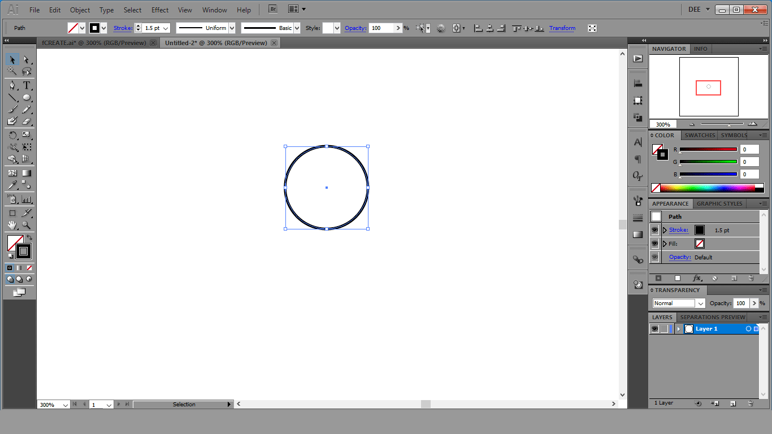Set paint mode to None in Tools panel
The width and height of the screenshot is (772, 434).
click(29, 268)
